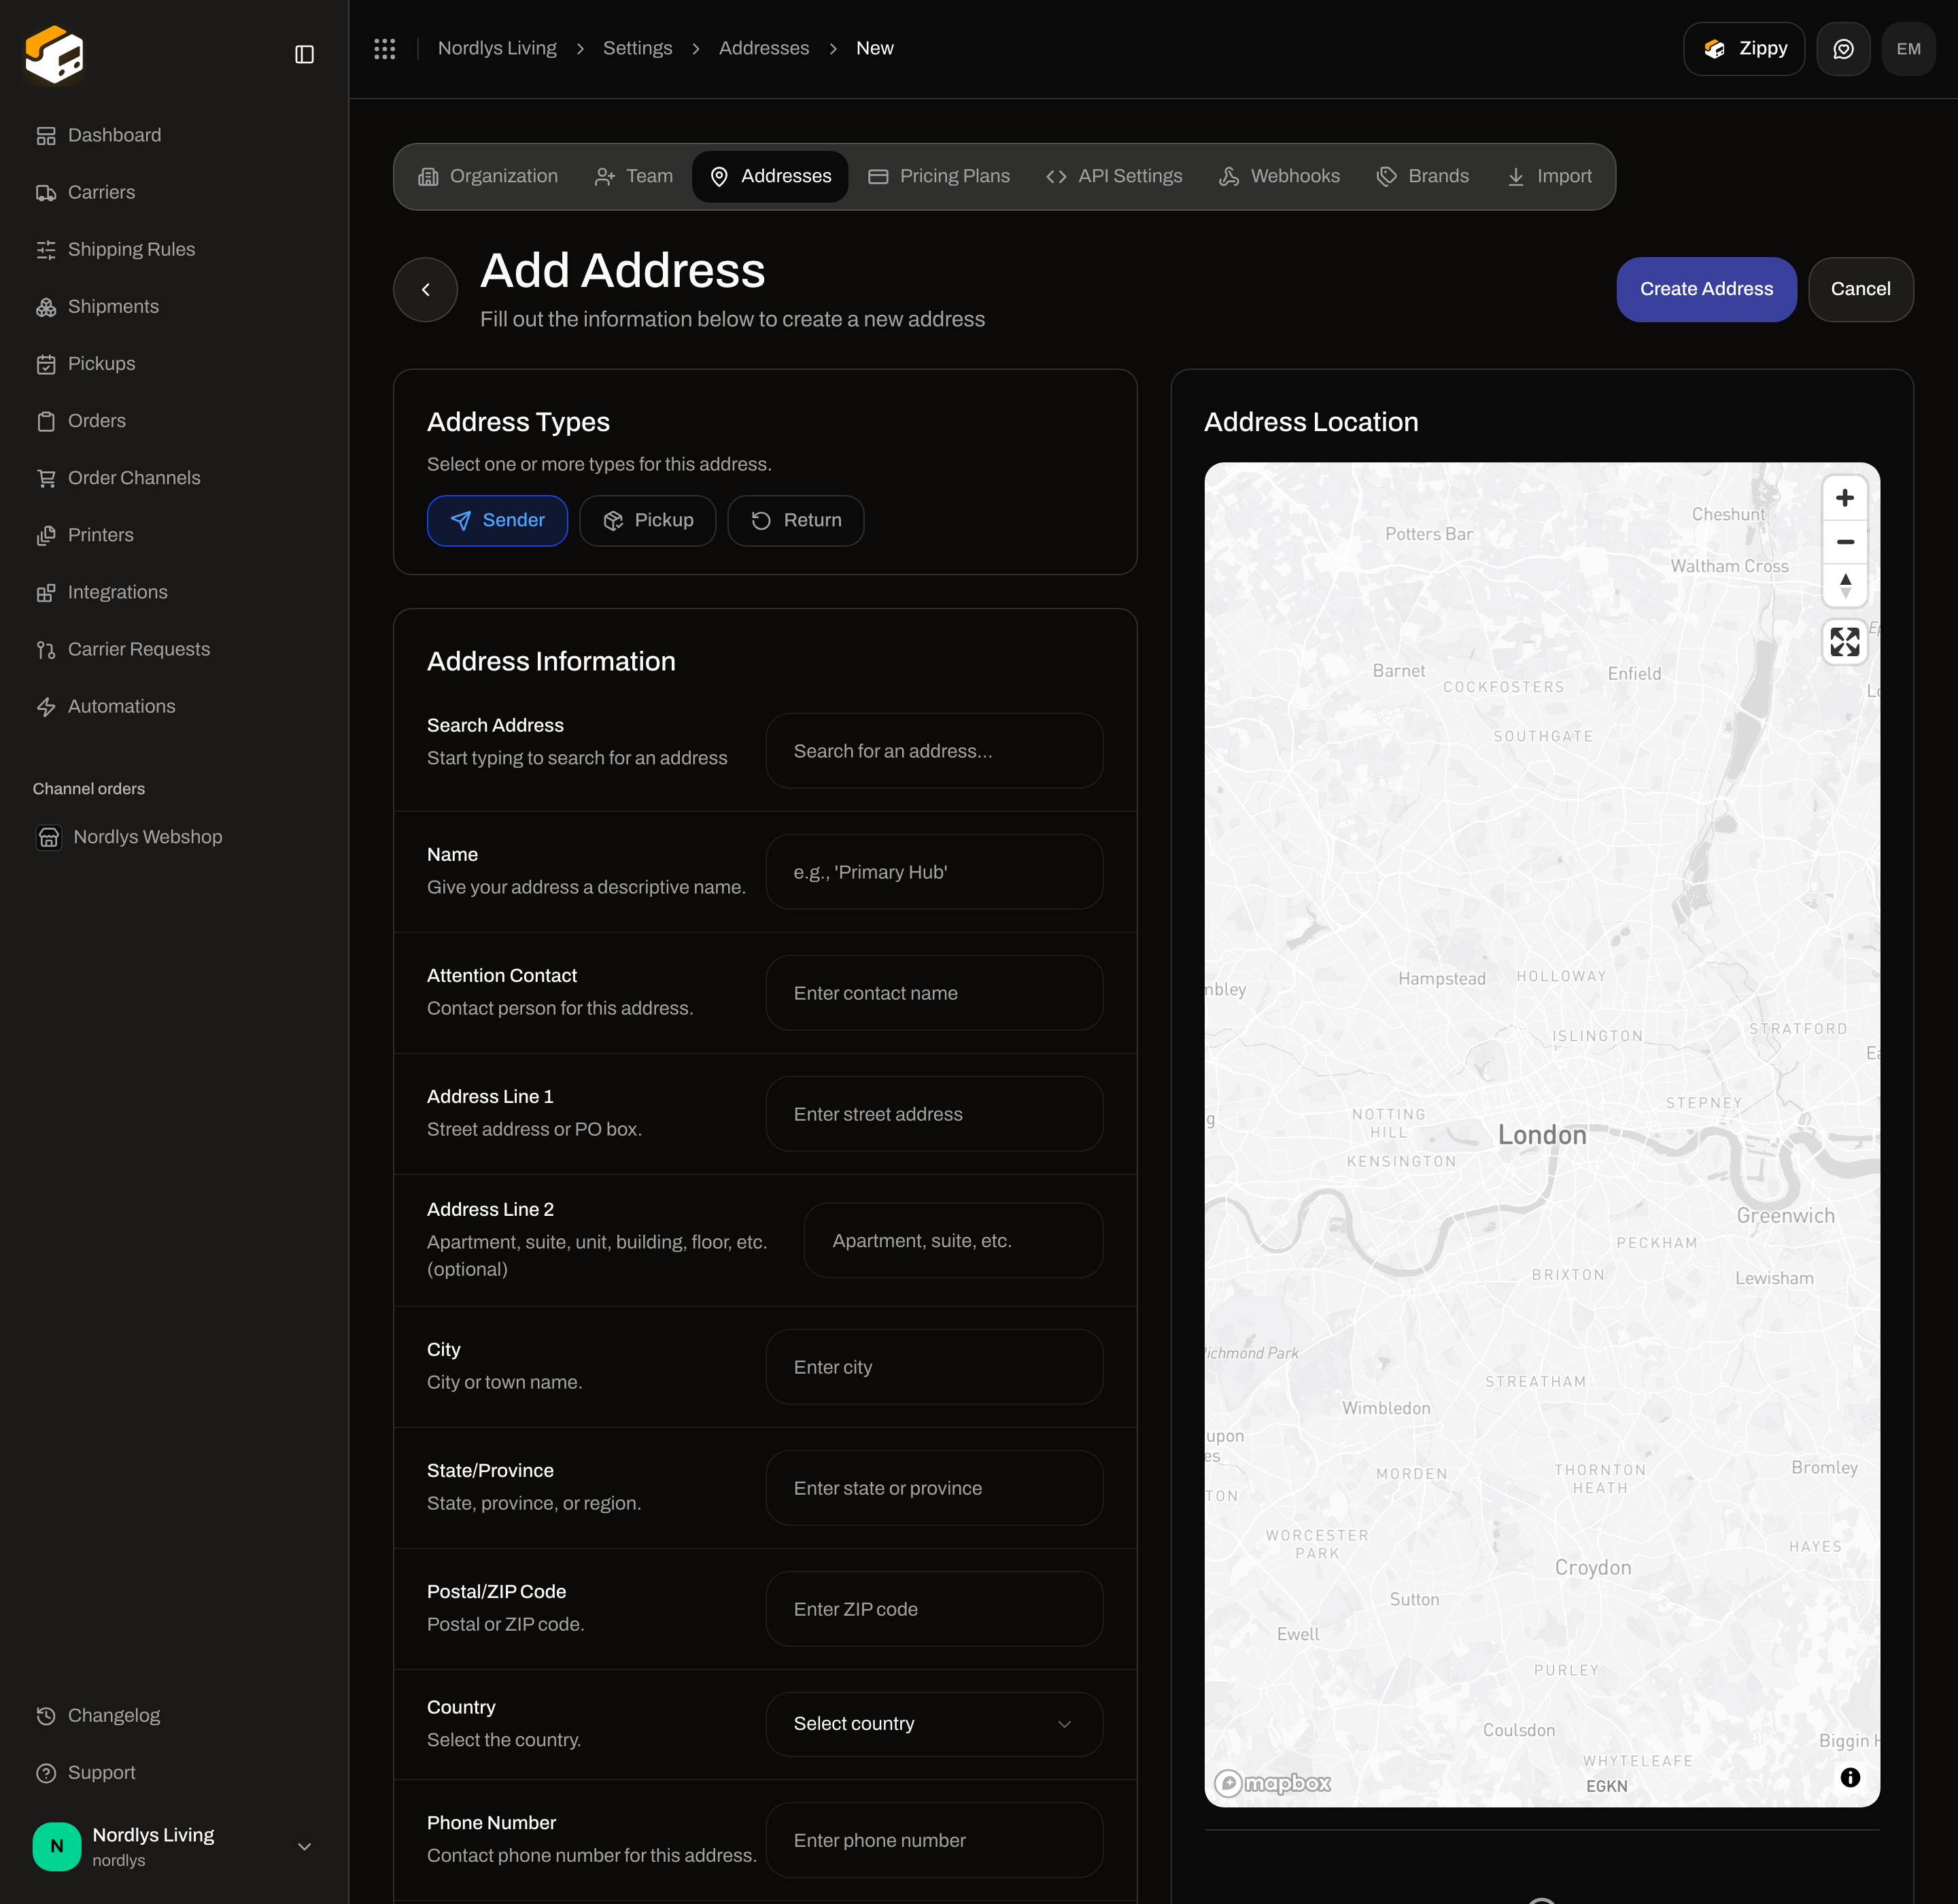Screen dimensions: 1958x1904
Task: Toggle the Sender address type
Action: 497,521
